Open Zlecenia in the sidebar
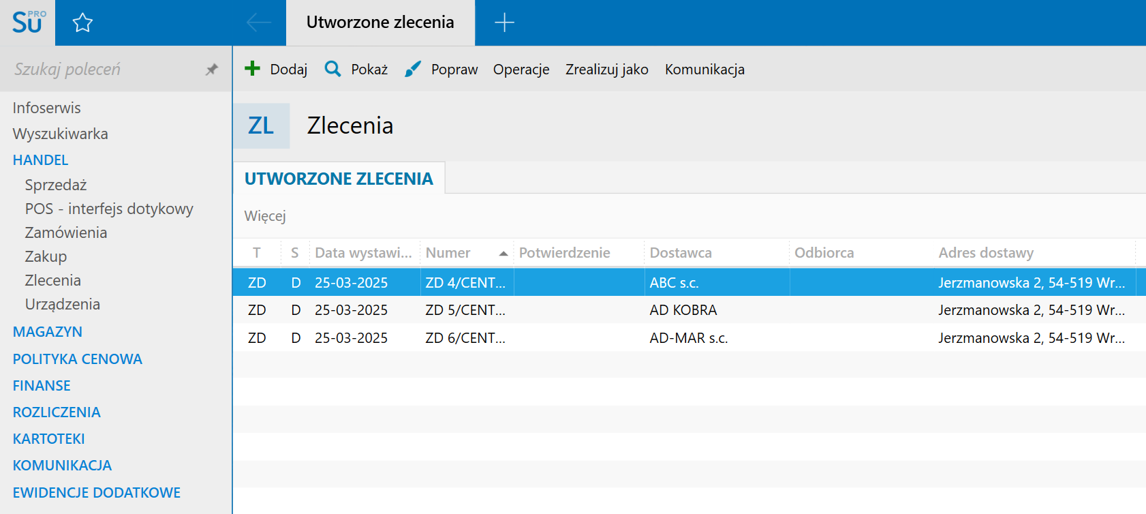 point(52,280)
